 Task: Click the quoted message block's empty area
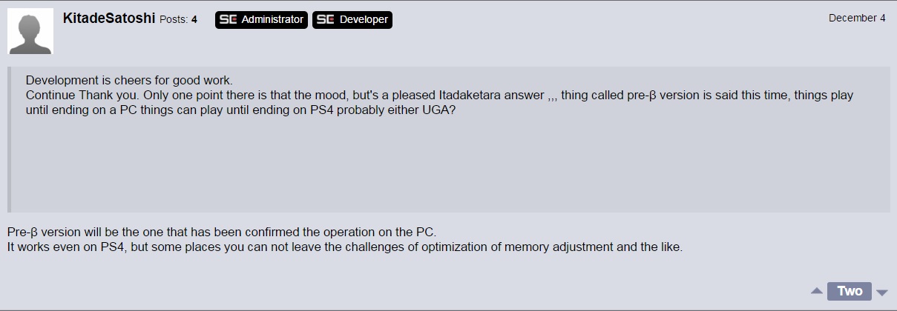pyautogui.click(x=445, y=170)
